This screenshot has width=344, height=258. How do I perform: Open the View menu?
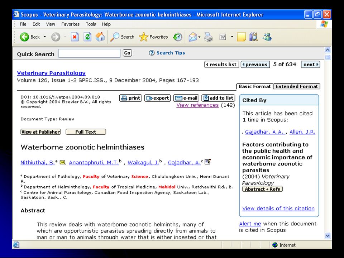51,24
